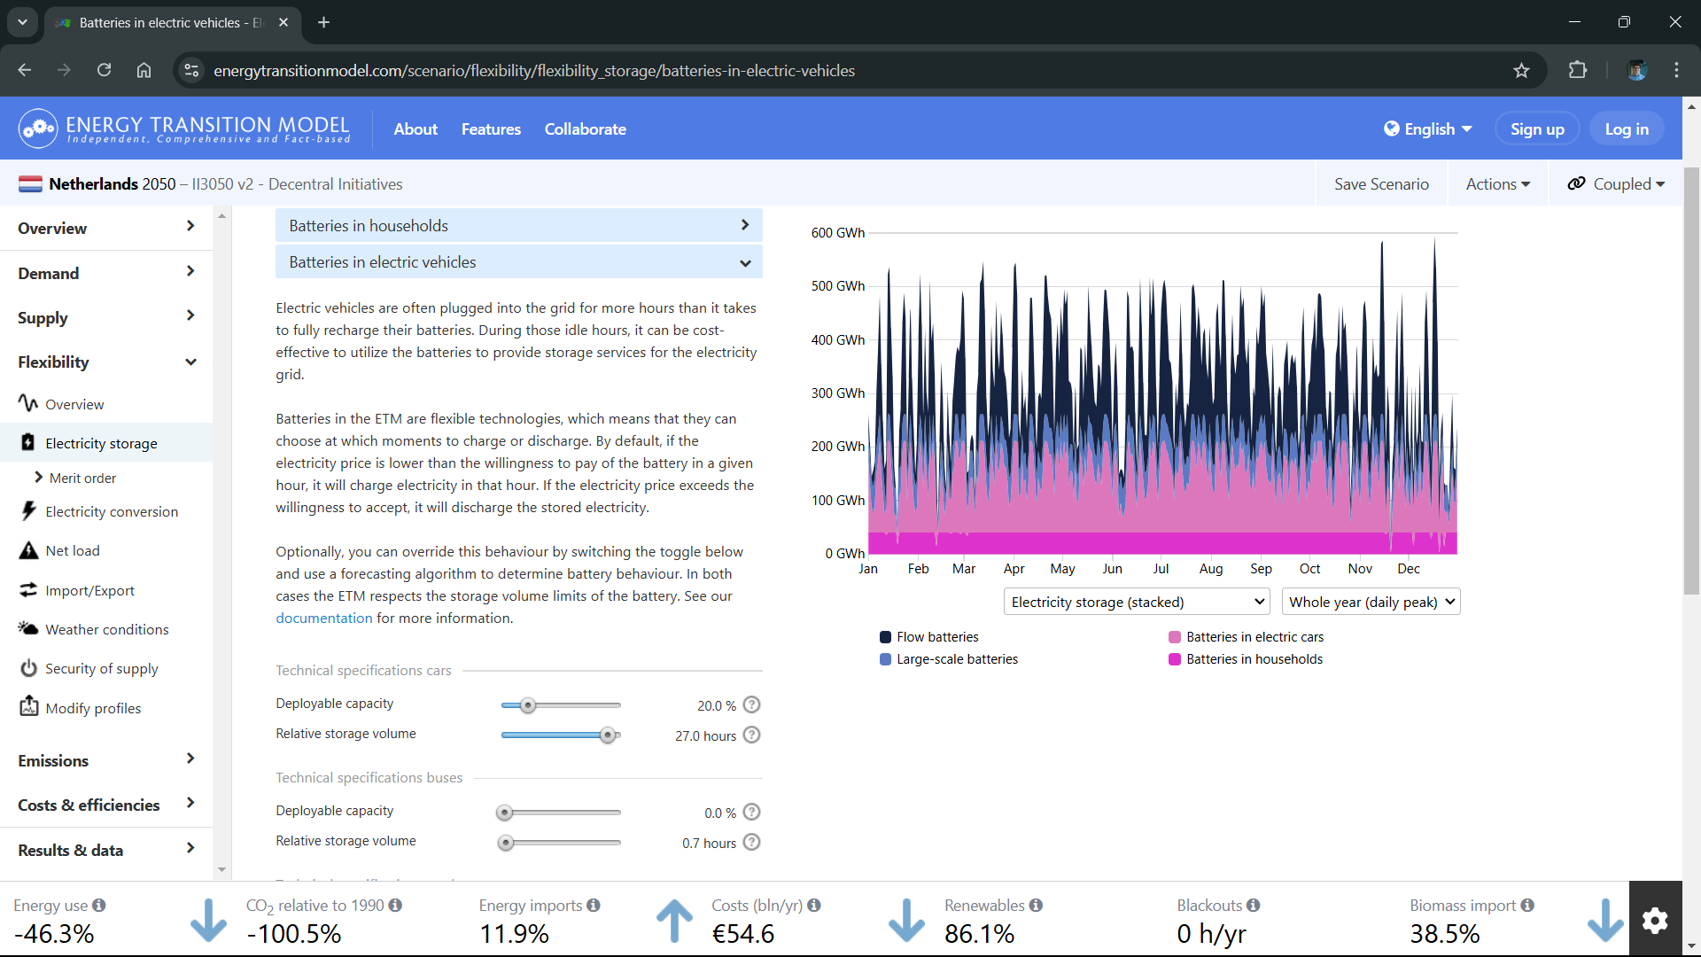Image resolution: width=1701 pixels, height=957 pixels.
Task: Open the Net load sidebar item
Action: [x=73, y=550]
